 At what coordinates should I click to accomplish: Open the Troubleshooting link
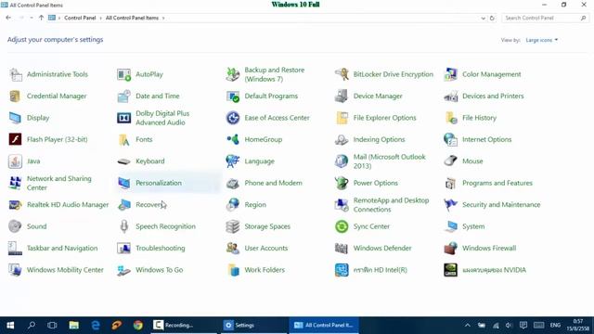[x=161, y=248]
